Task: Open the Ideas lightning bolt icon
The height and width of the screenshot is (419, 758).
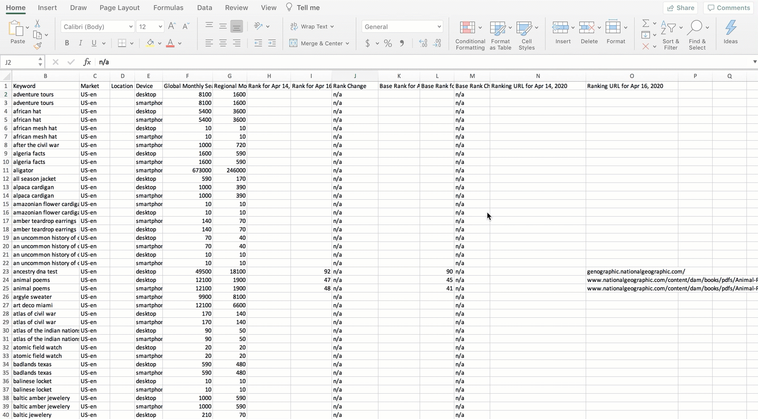Action: pos(731,33)
